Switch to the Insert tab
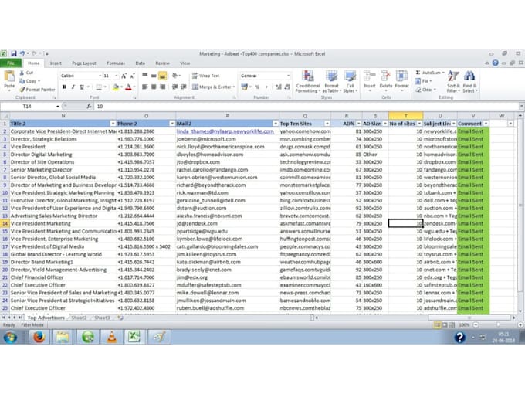The width and height of the screenshot is (525, 394). pos(56,63)
